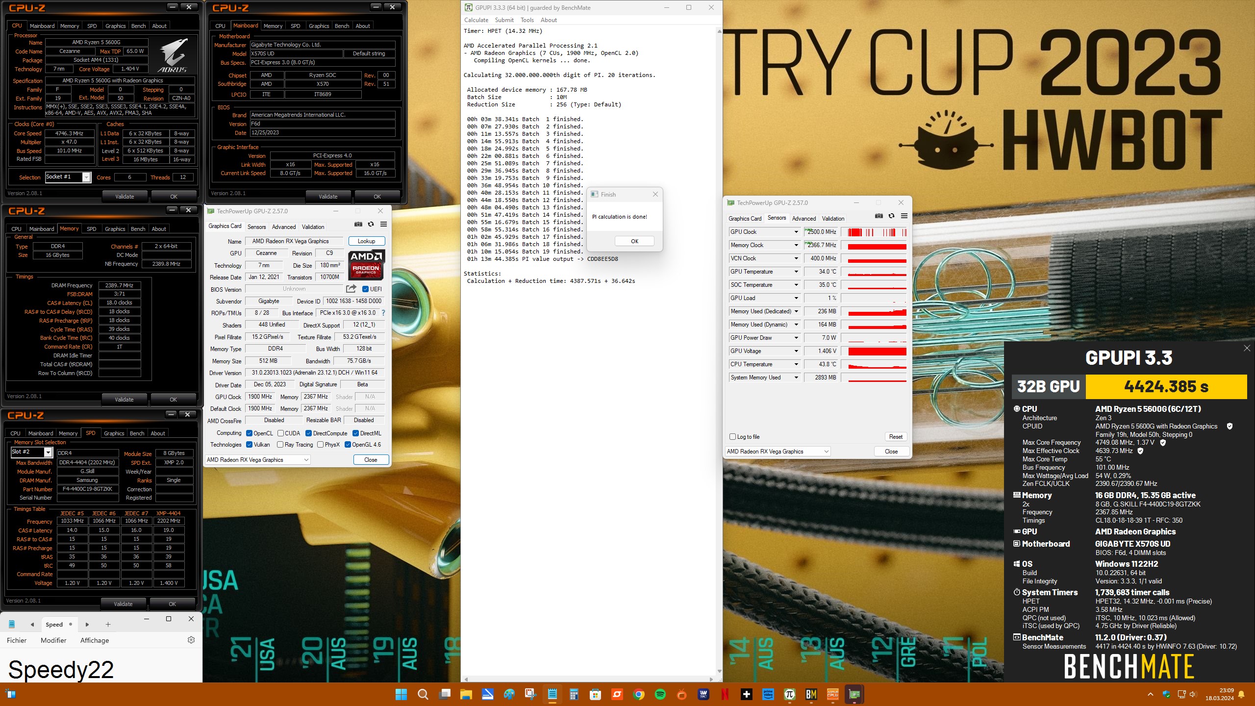Click OK in the Finish dialog
The height and width of the screenshot is (706, 1255).
pos(634,241)
